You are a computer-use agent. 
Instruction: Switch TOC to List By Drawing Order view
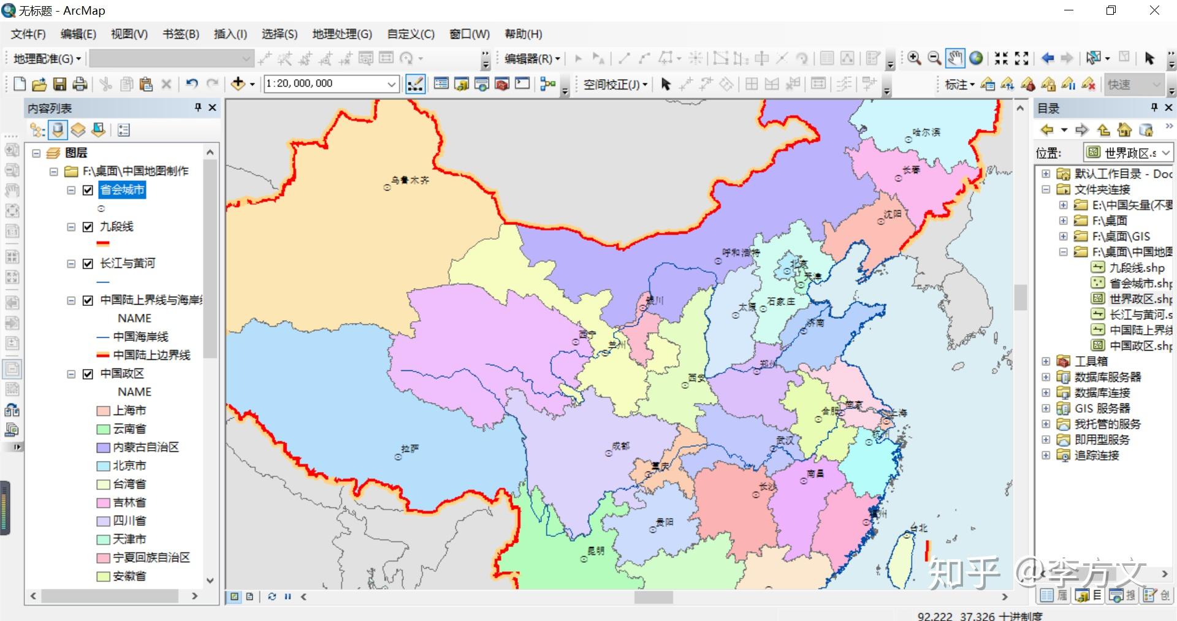click(x=37, y=130)
